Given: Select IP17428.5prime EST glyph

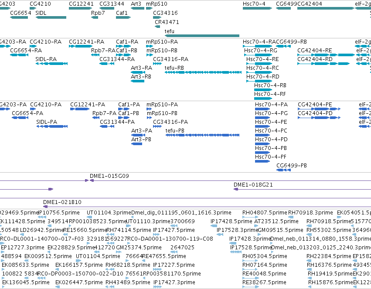Looking at the screenshot, I should point(214,226).
